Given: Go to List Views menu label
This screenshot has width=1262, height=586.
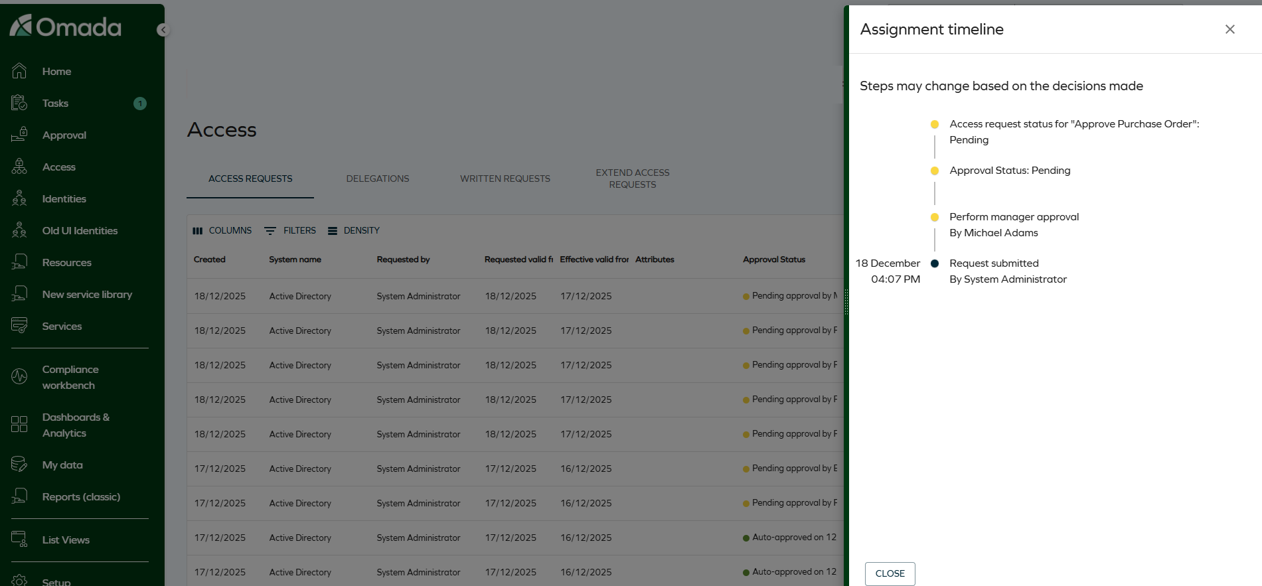Looking at the screenshot, I should point(66,540).
